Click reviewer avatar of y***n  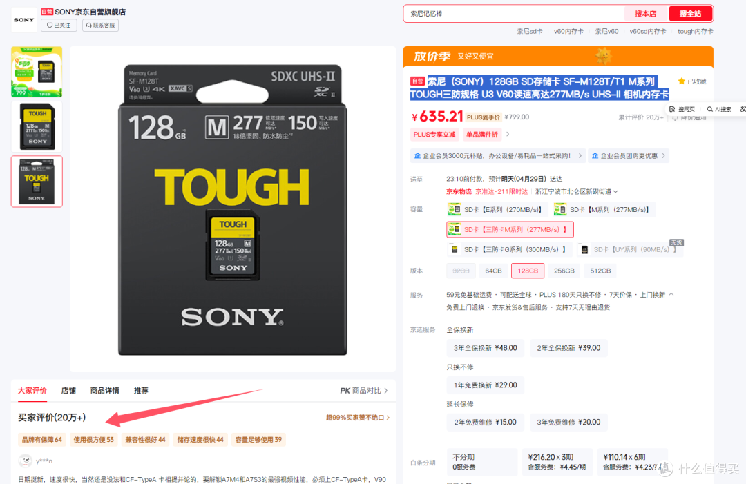click(x=25, y=461)
